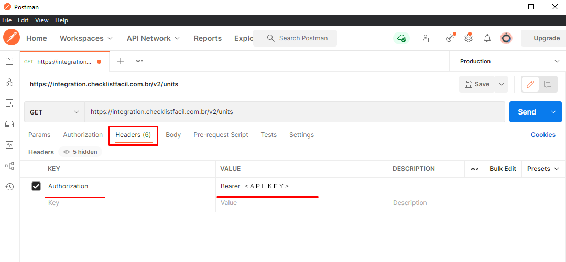Click the Send button
Viewport: 566px width, 262px height.
527,112
